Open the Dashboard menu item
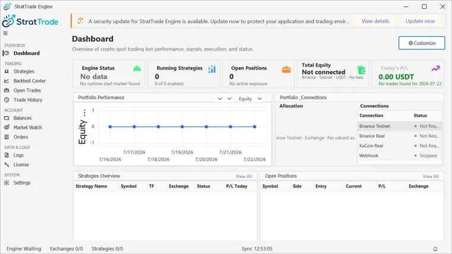 27,53
